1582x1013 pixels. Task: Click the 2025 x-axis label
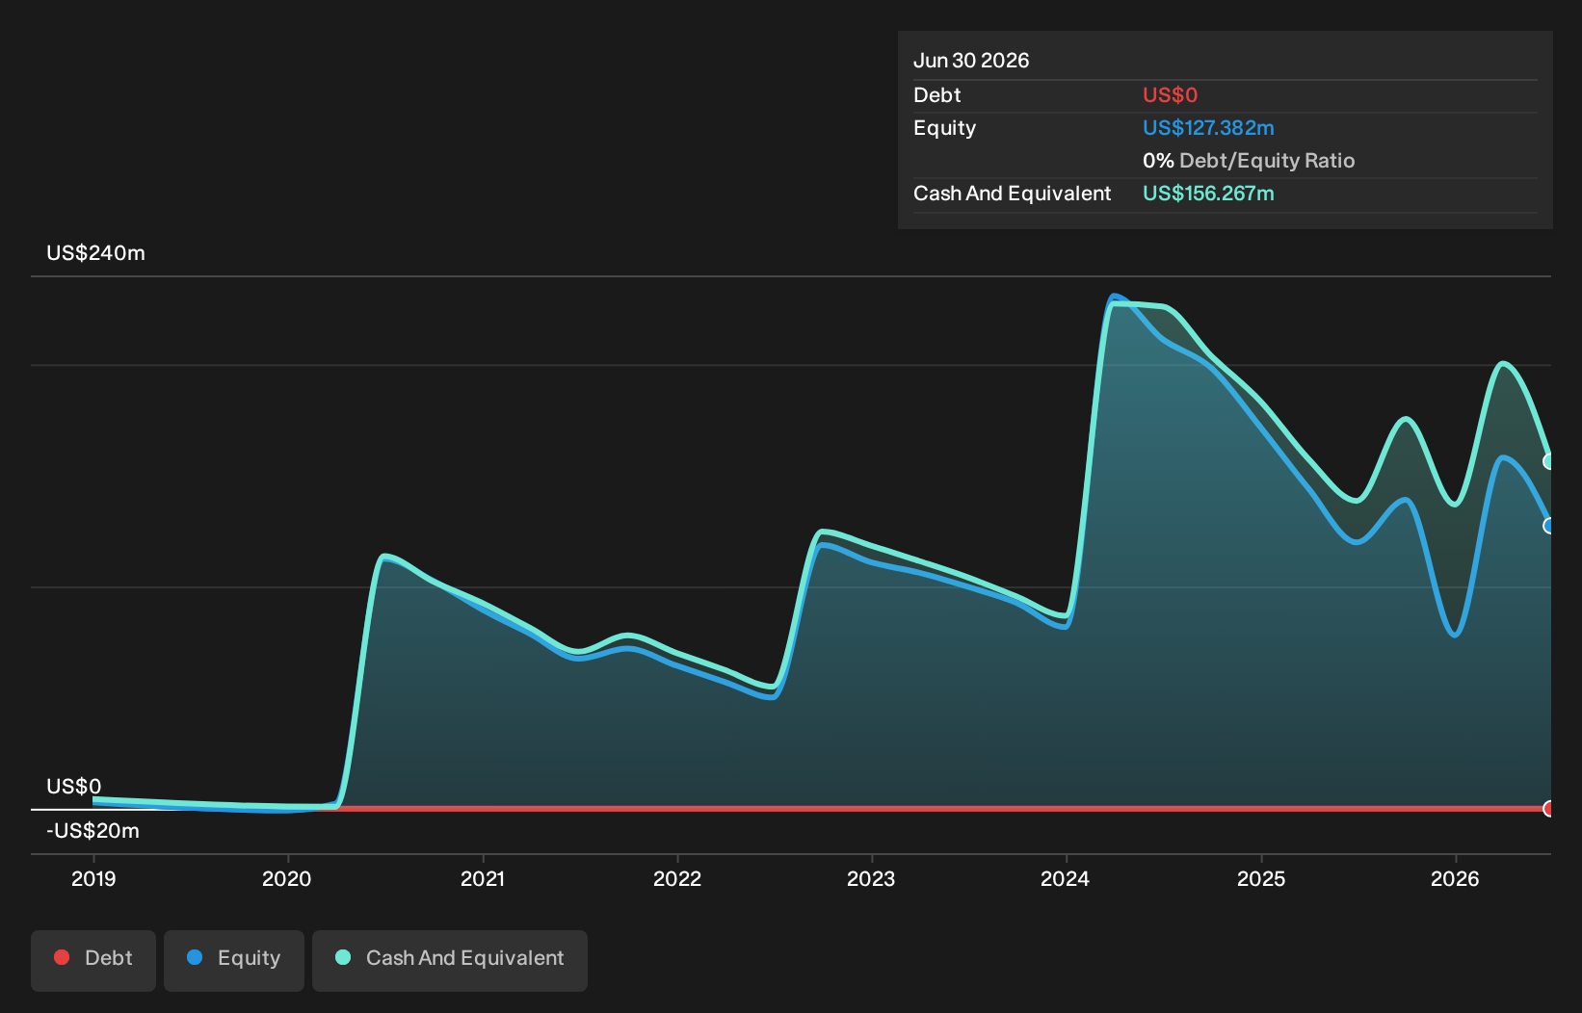point(1261,878)
